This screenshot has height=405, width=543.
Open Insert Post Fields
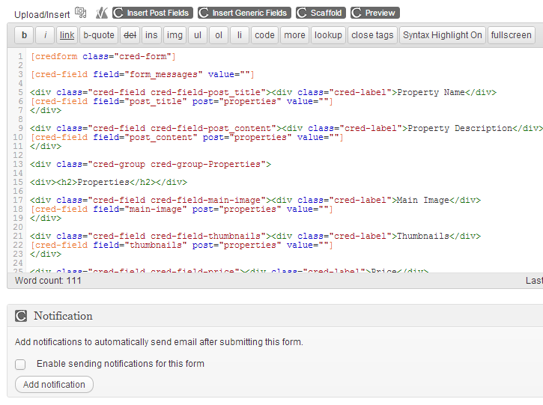coord(152,13)
